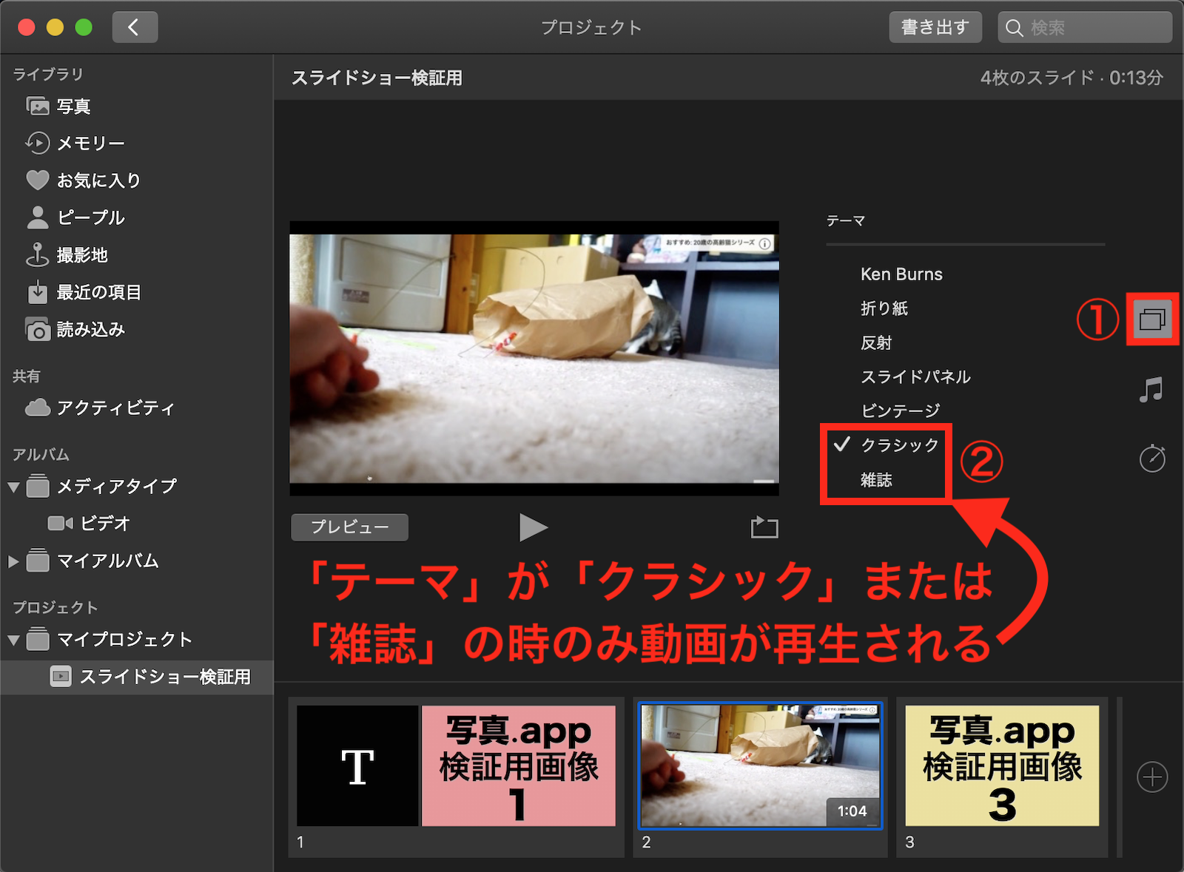Viewport: 1184px width, 872px height.
Task: Select the マイアルバム folder
Action: 92,561
